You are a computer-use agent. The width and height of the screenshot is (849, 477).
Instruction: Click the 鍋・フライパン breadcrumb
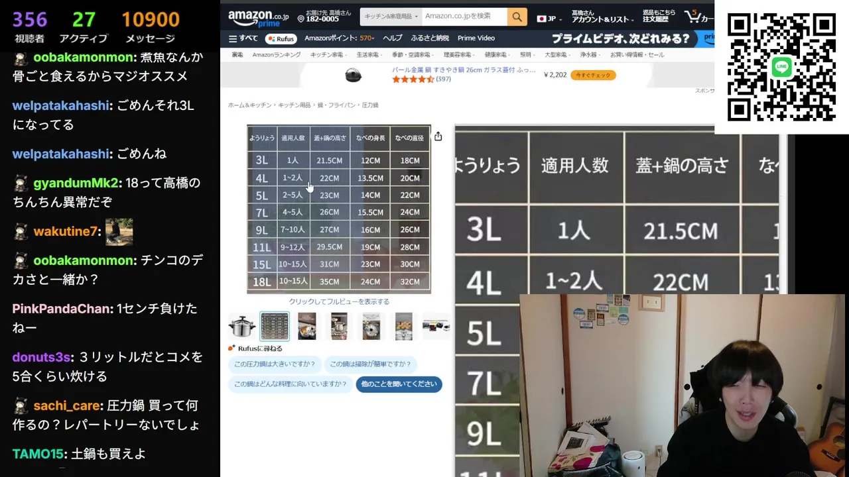(x=336, y=105)
